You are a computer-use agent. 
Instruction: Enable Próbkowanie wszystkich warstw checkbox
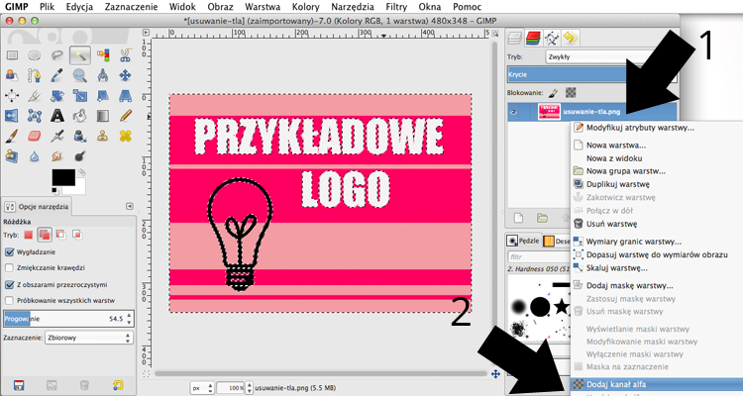[9, 300]
